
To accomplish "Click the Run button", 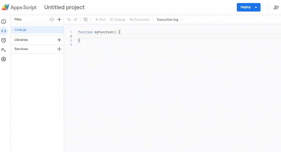I will coord(100,19).
